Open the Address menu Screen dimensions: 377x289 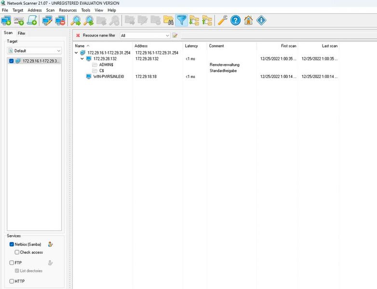point(35,10)
